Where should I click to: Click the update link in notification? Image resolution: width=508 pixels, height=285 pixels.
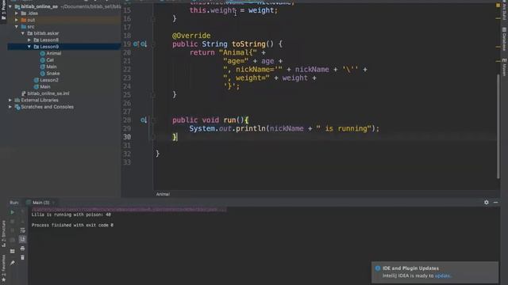pyautogui.click(x=442, y=276)
